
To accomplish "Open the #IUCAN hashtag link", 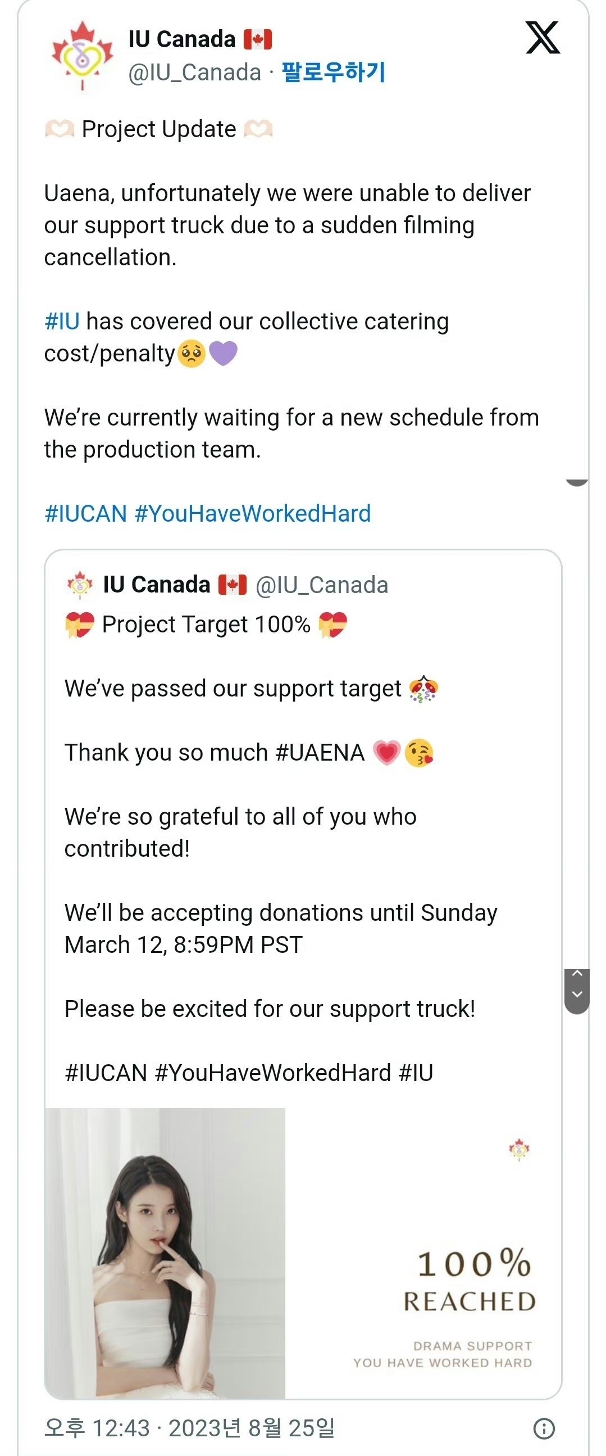I will tap(86, 514).
